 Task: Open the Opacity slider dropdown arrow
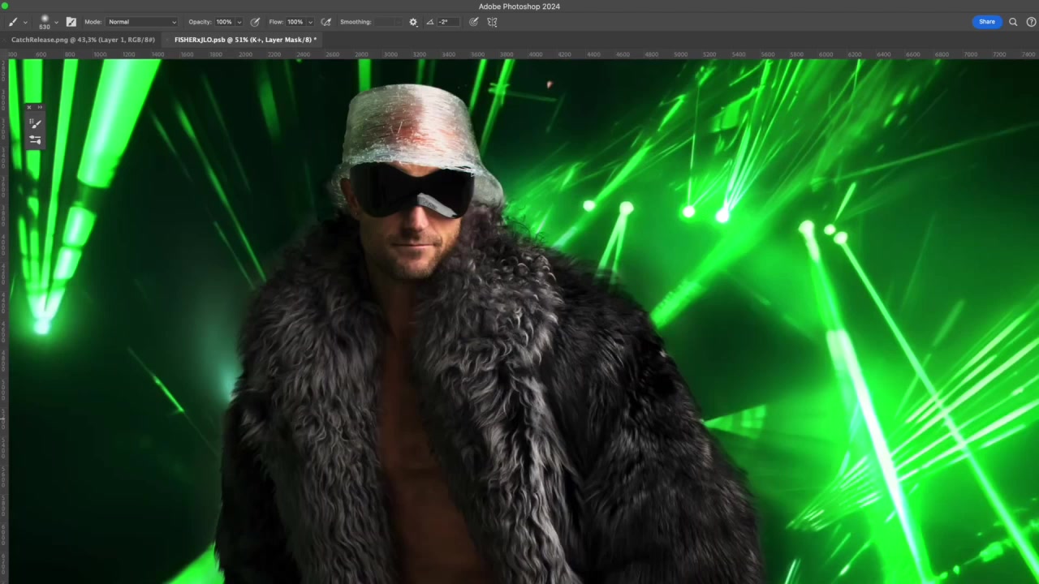(x=239, y=22)
